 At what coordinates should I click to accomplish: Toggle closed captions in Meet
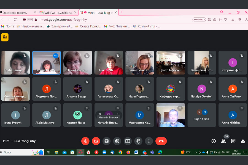pos(107,141)
